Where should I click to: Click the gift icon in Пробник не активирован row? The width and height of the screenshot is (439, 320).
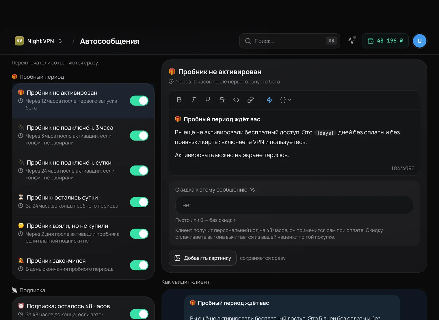pos(21,93)
